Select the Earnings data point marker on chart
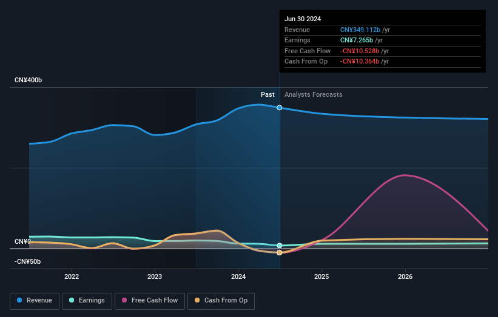The width and height of the screenshot is (498, 317). click(x=280, y=246)
